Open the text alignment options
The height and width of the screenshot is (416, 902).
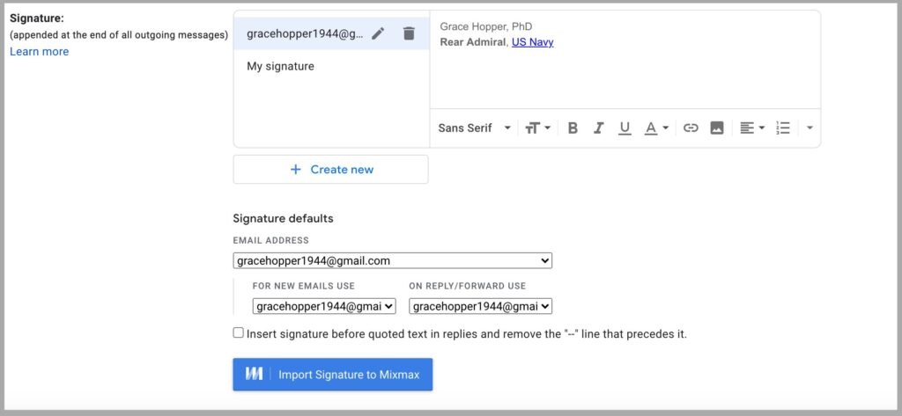752,128
